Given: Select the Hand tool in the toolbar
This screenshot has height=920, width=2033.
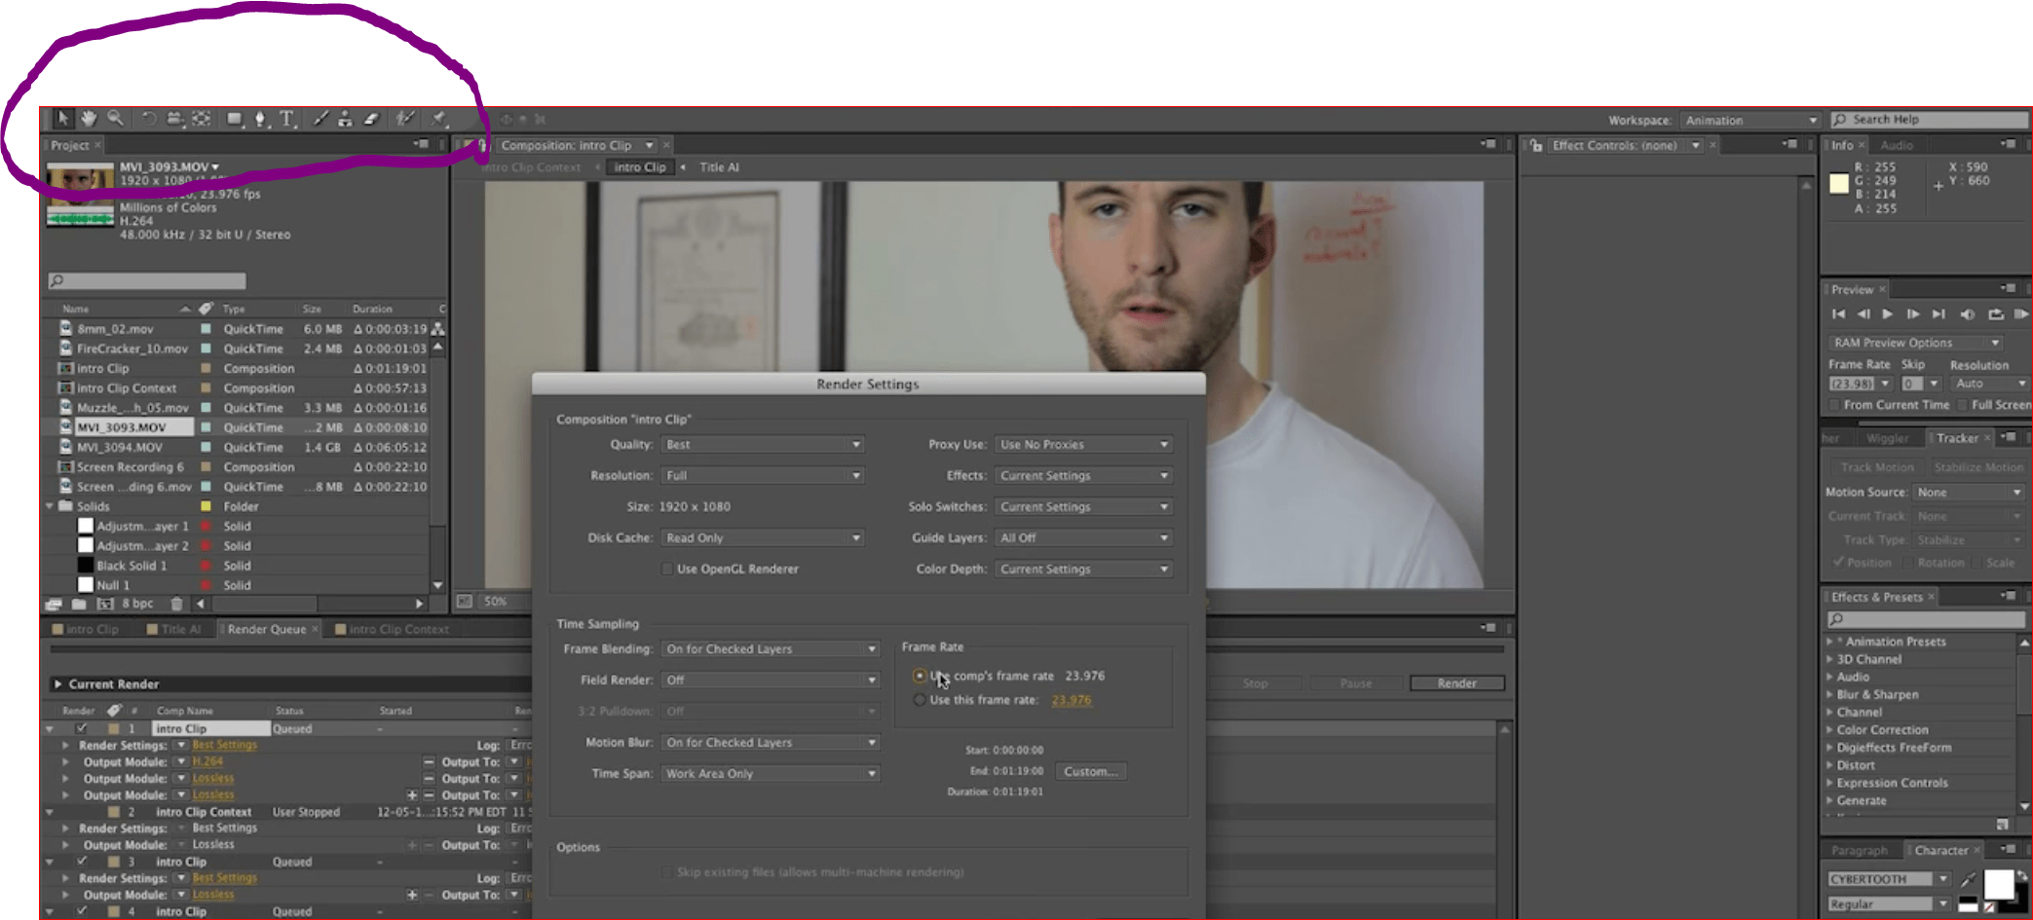Looking at the screenshot, I should coord(89,118).
